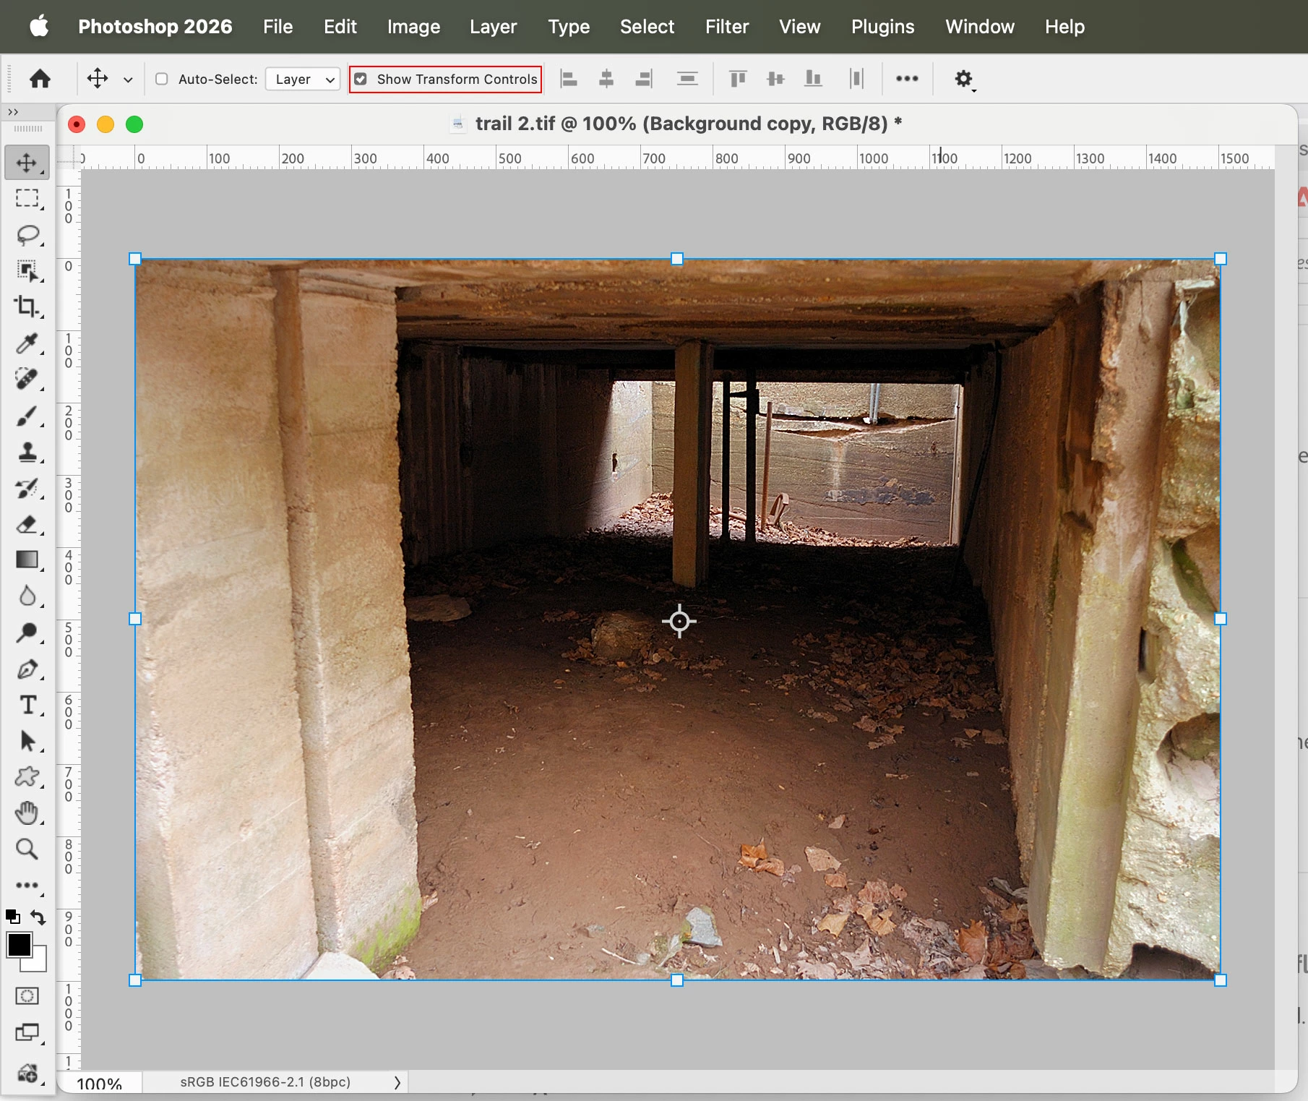Open more align and distribute options
This screenshot has height=1101, width=1308.
pyautogui.click(x=907, y=79)
